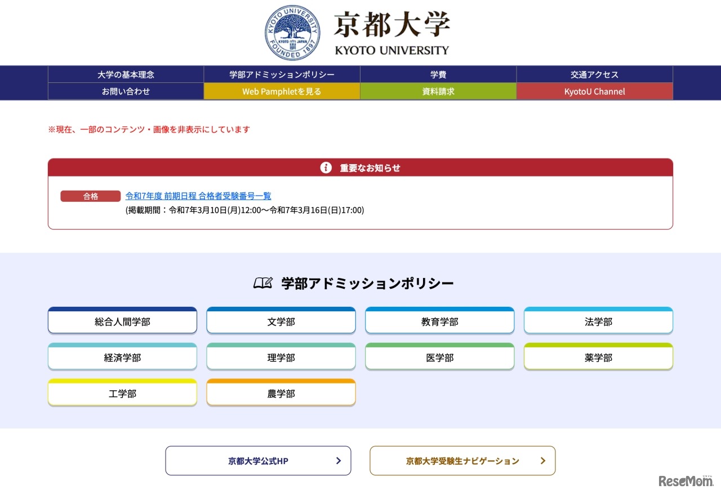The image size is (721, 494).
Task: Click the arrow icon inside 受験生ナビゲーション button
Action: 542,461
